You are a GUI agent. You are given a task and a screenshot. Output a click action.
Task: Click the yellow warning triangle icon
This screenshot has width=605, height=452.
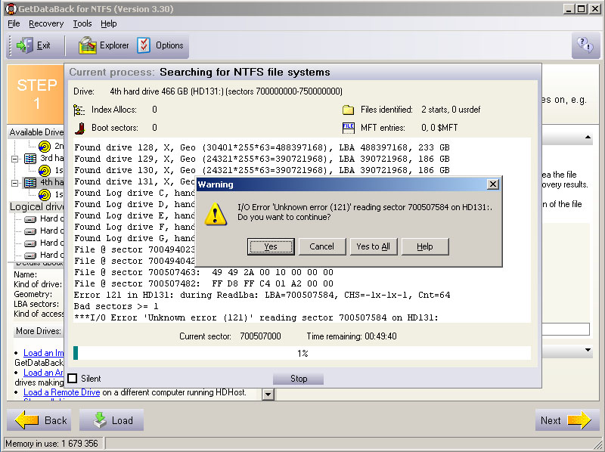pyautogui.click(x=216, y=214)
